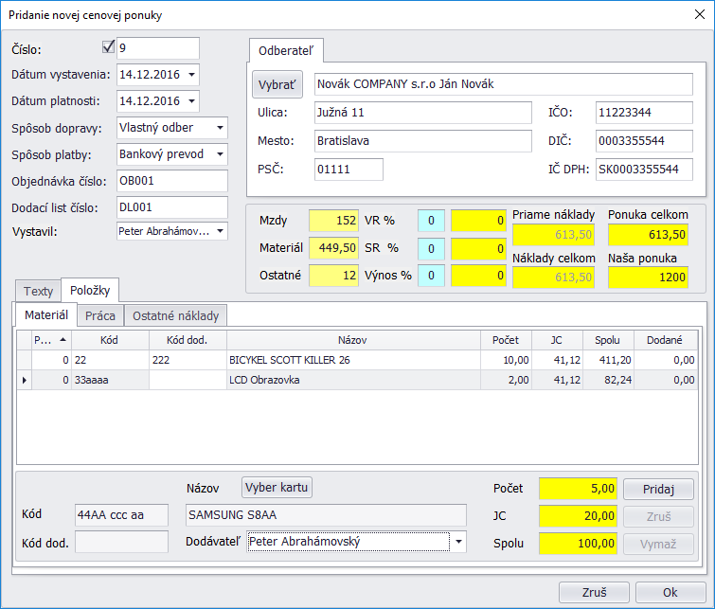The height and width of the screenshot is (609, 715).
Task: Open the Dátum platnosti date dropdown
Action: pyautogui.click(x=192, y=101)
